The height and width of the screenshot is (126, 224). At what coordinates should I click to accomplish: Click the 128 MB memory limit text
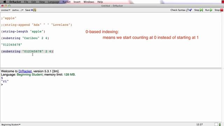[70, 75]
